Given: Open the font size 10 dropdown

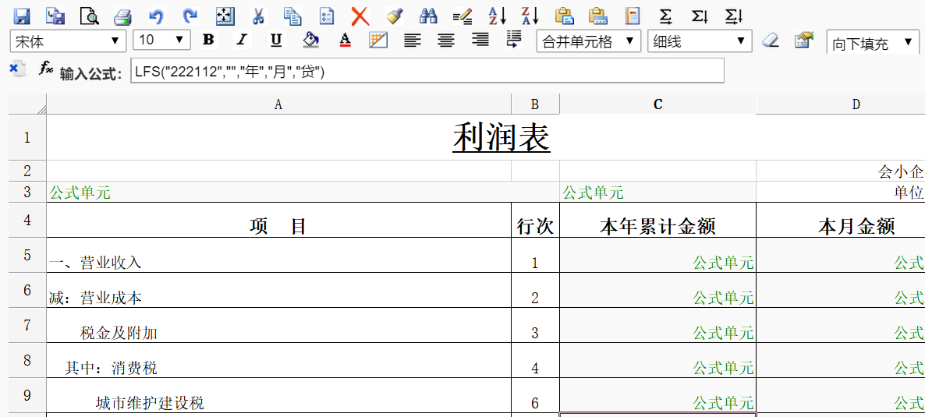Looking at the screenshot, I should 161,41.
